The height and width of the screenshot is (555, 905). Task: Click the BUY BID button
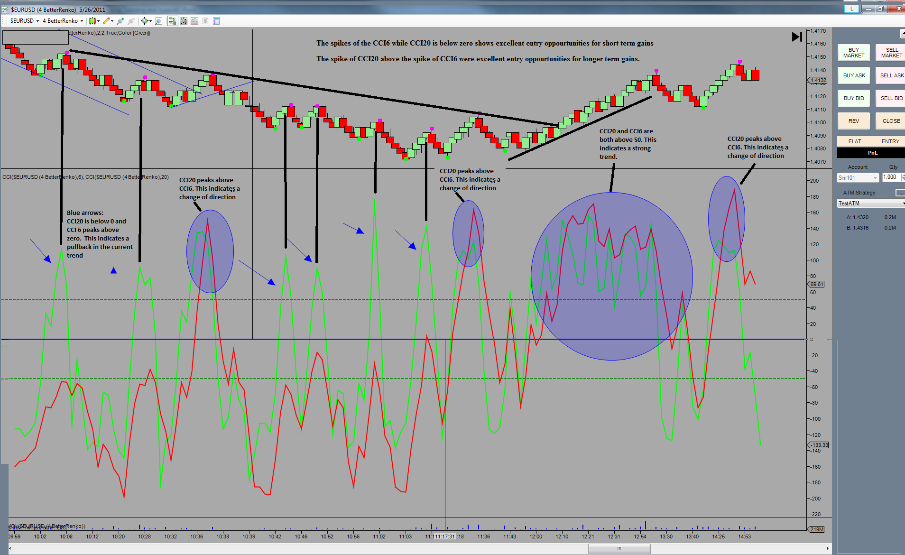pyautogui.click(x=854, y=98)
